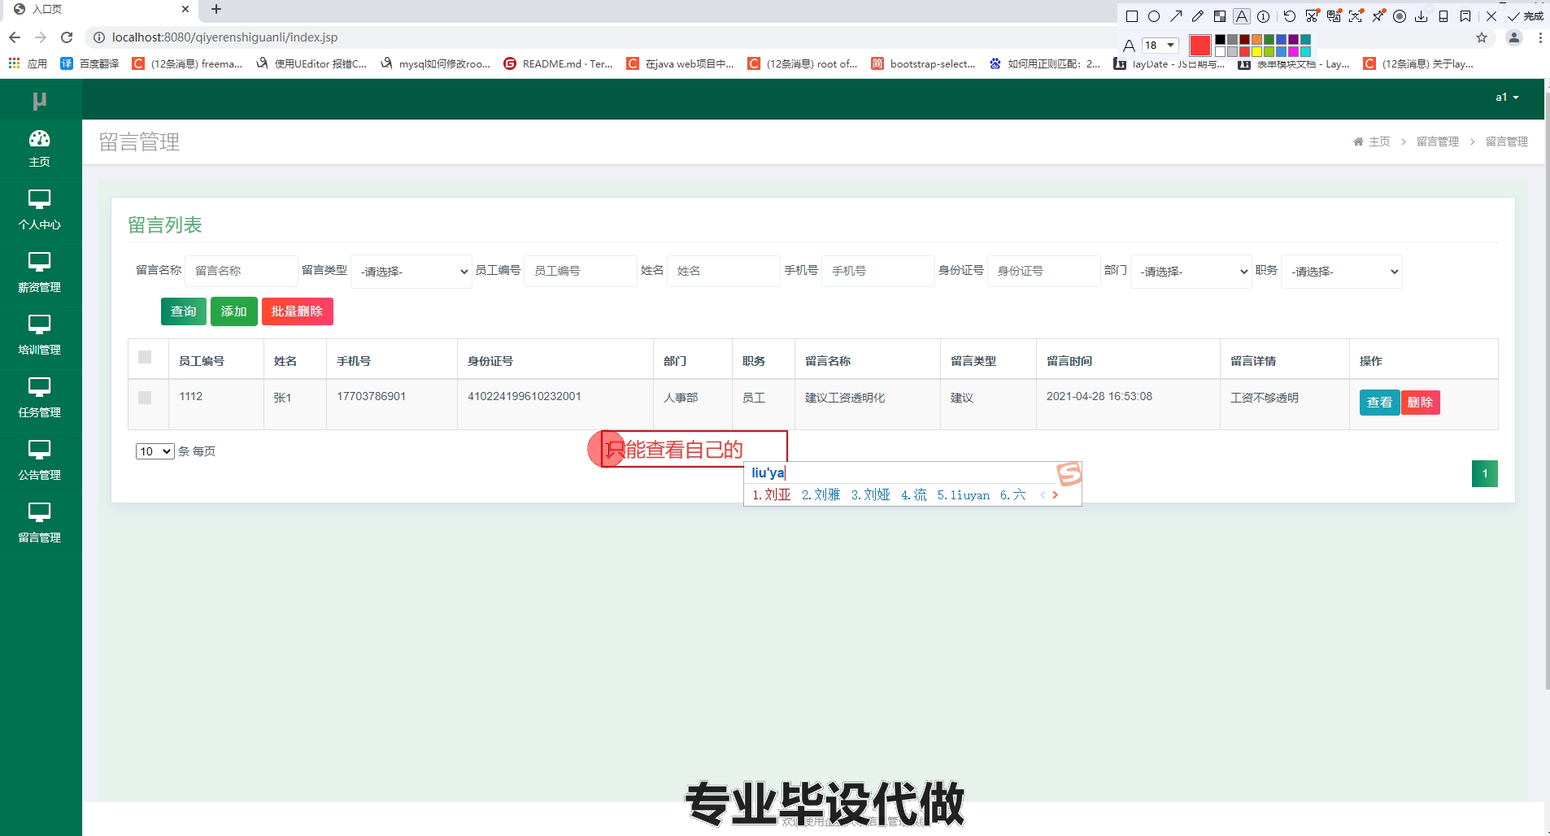Pick the black color swatch
Image resolution: width=1550 pixels, height=836 pixels.
(x=1220, y=40)
